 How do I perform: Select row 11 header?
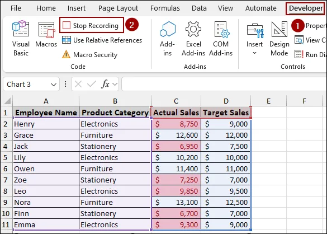(x=6, y=225)
